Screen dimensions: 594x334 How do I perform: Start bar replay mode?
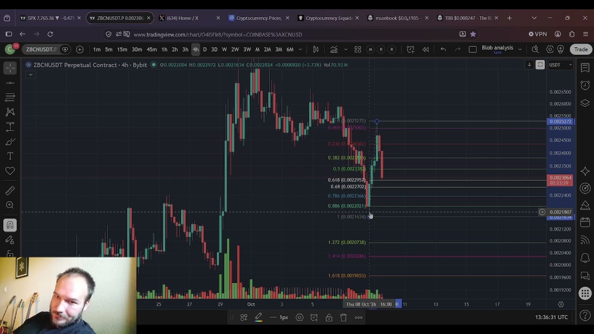point(426,49)
